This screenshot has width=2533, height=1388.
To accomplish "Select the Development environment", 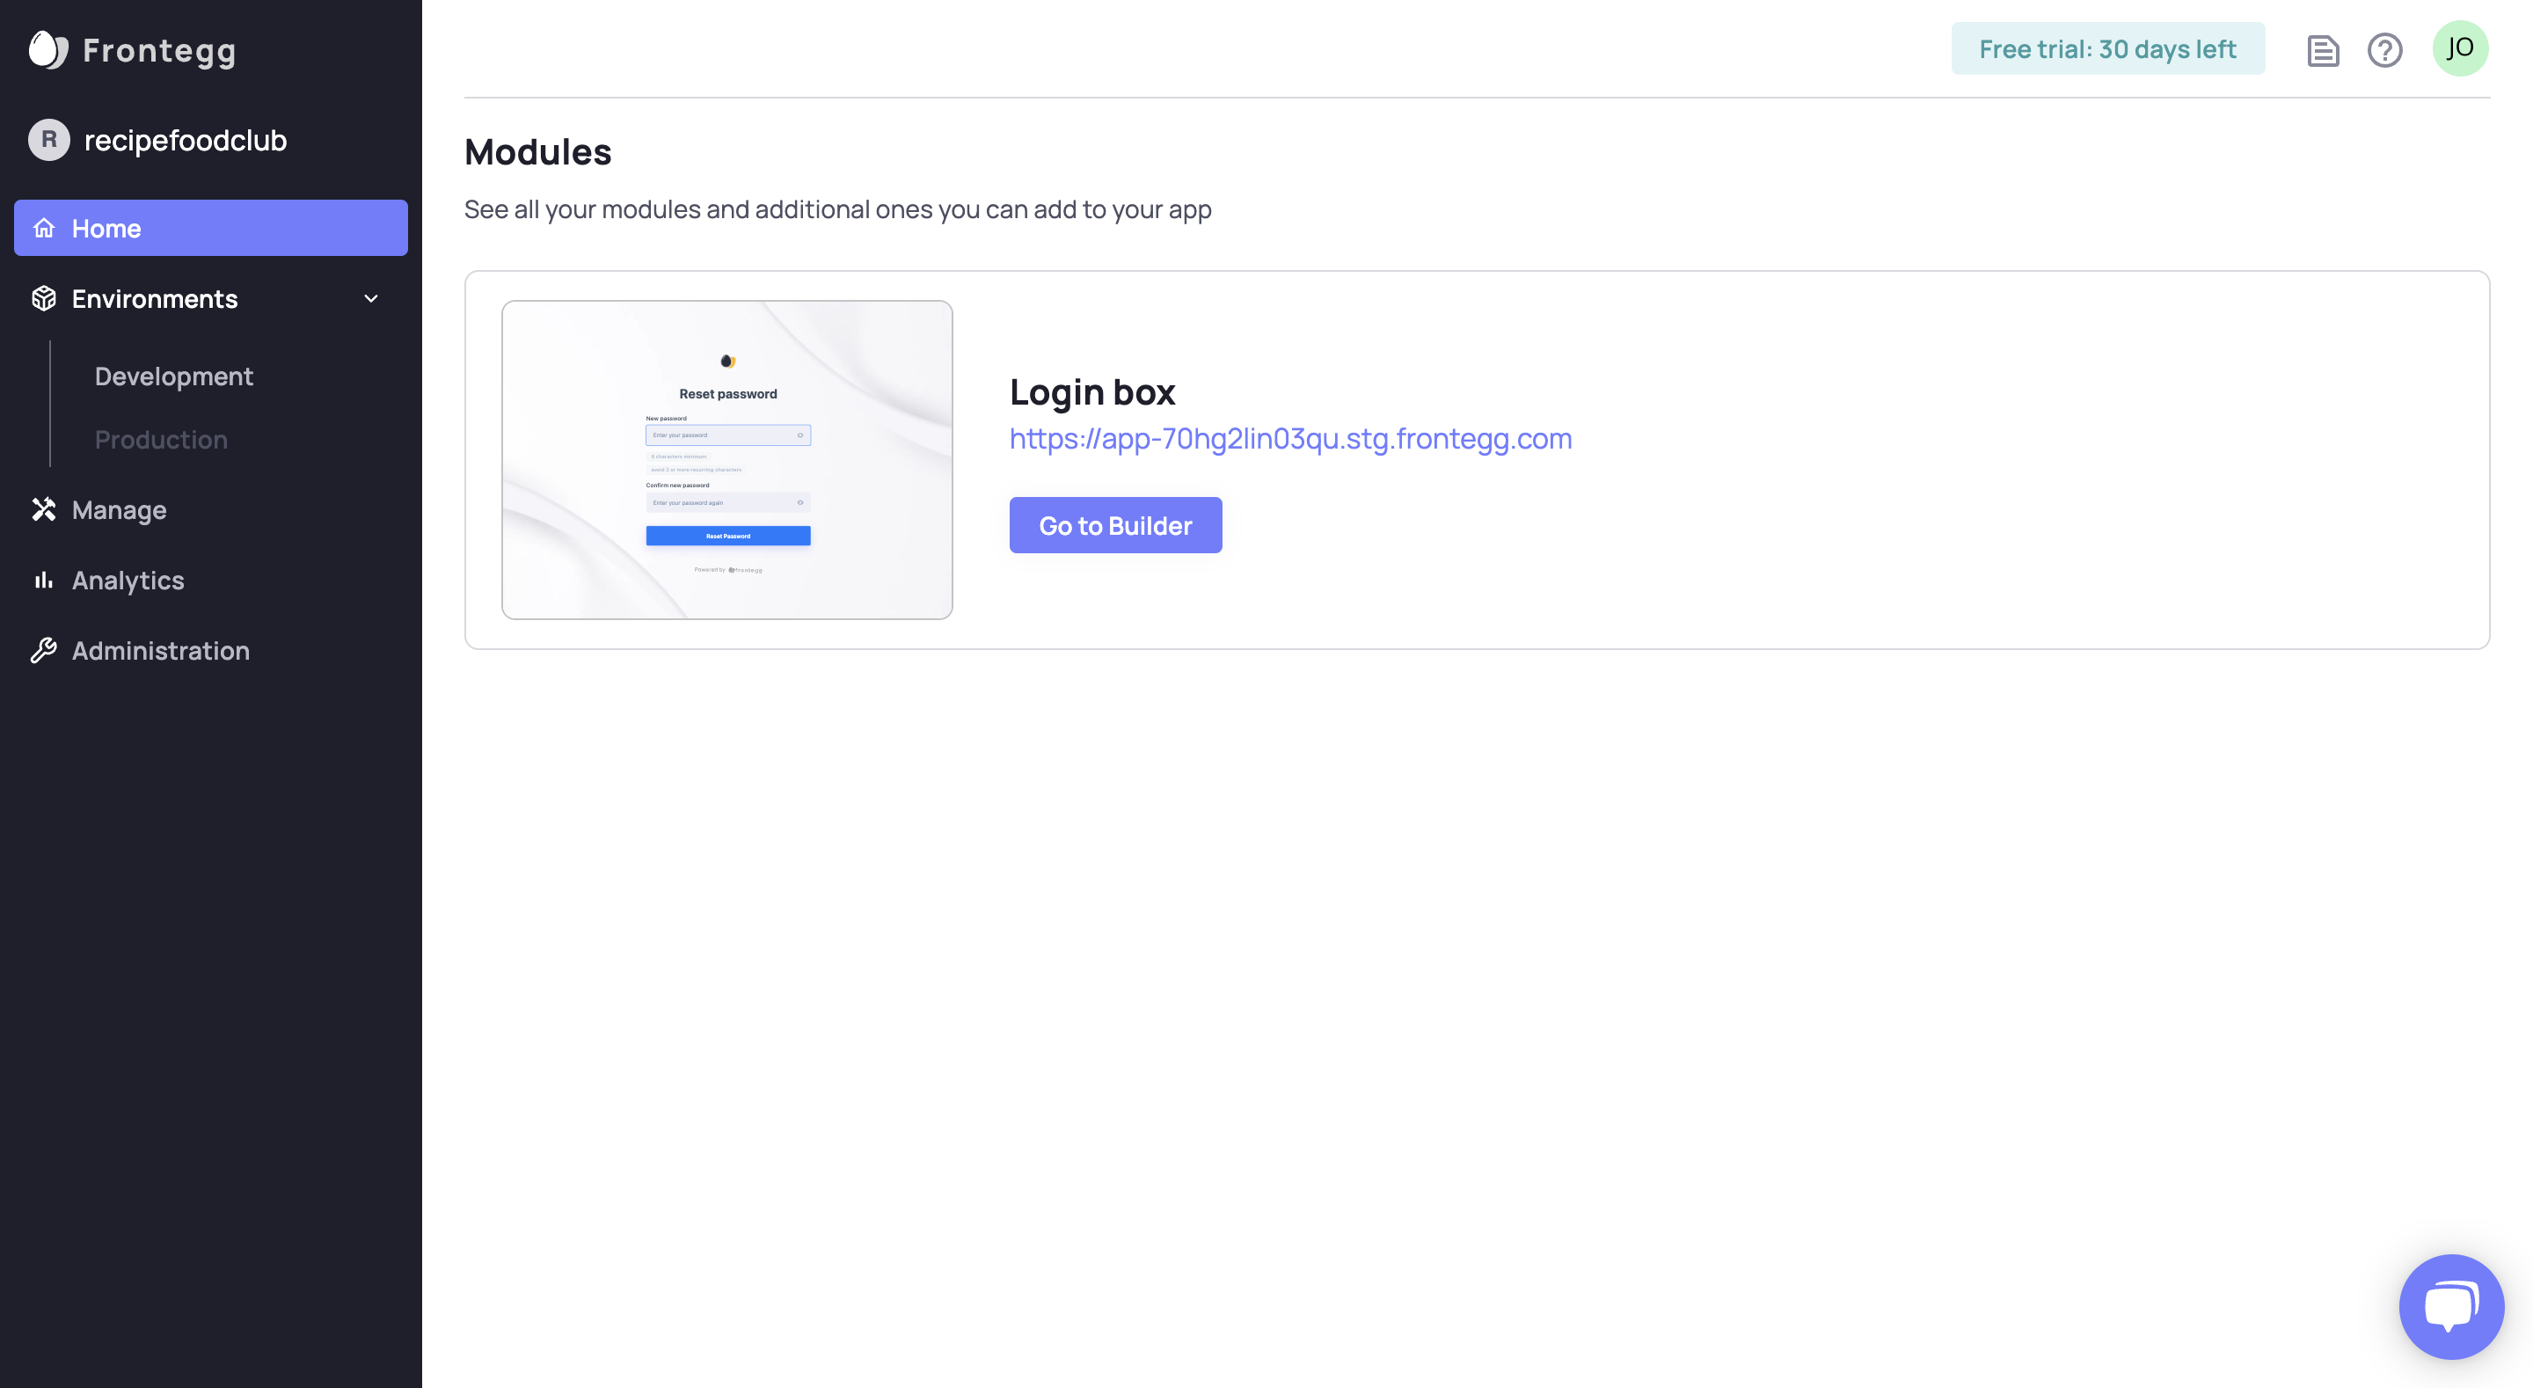I will coord(174,376).
